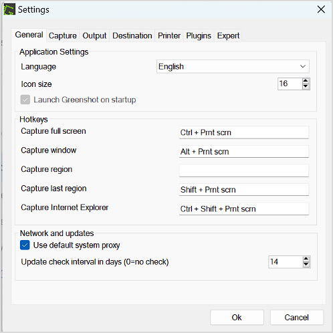Decrease icon size with down arrow
Viewport: 333px width, 333px height.
tap(306, 86)
